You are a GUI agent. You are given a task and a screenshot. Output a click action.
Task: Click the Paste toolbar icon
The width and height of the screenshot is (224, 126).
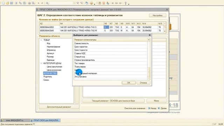pyautogui.click(x=24, y=3)
